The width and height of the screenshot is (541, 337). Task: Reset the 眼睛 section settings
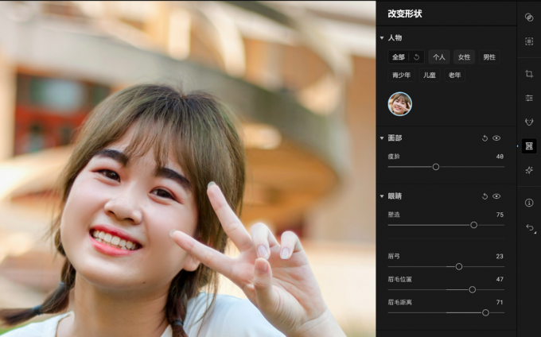(x=485, y=196)
